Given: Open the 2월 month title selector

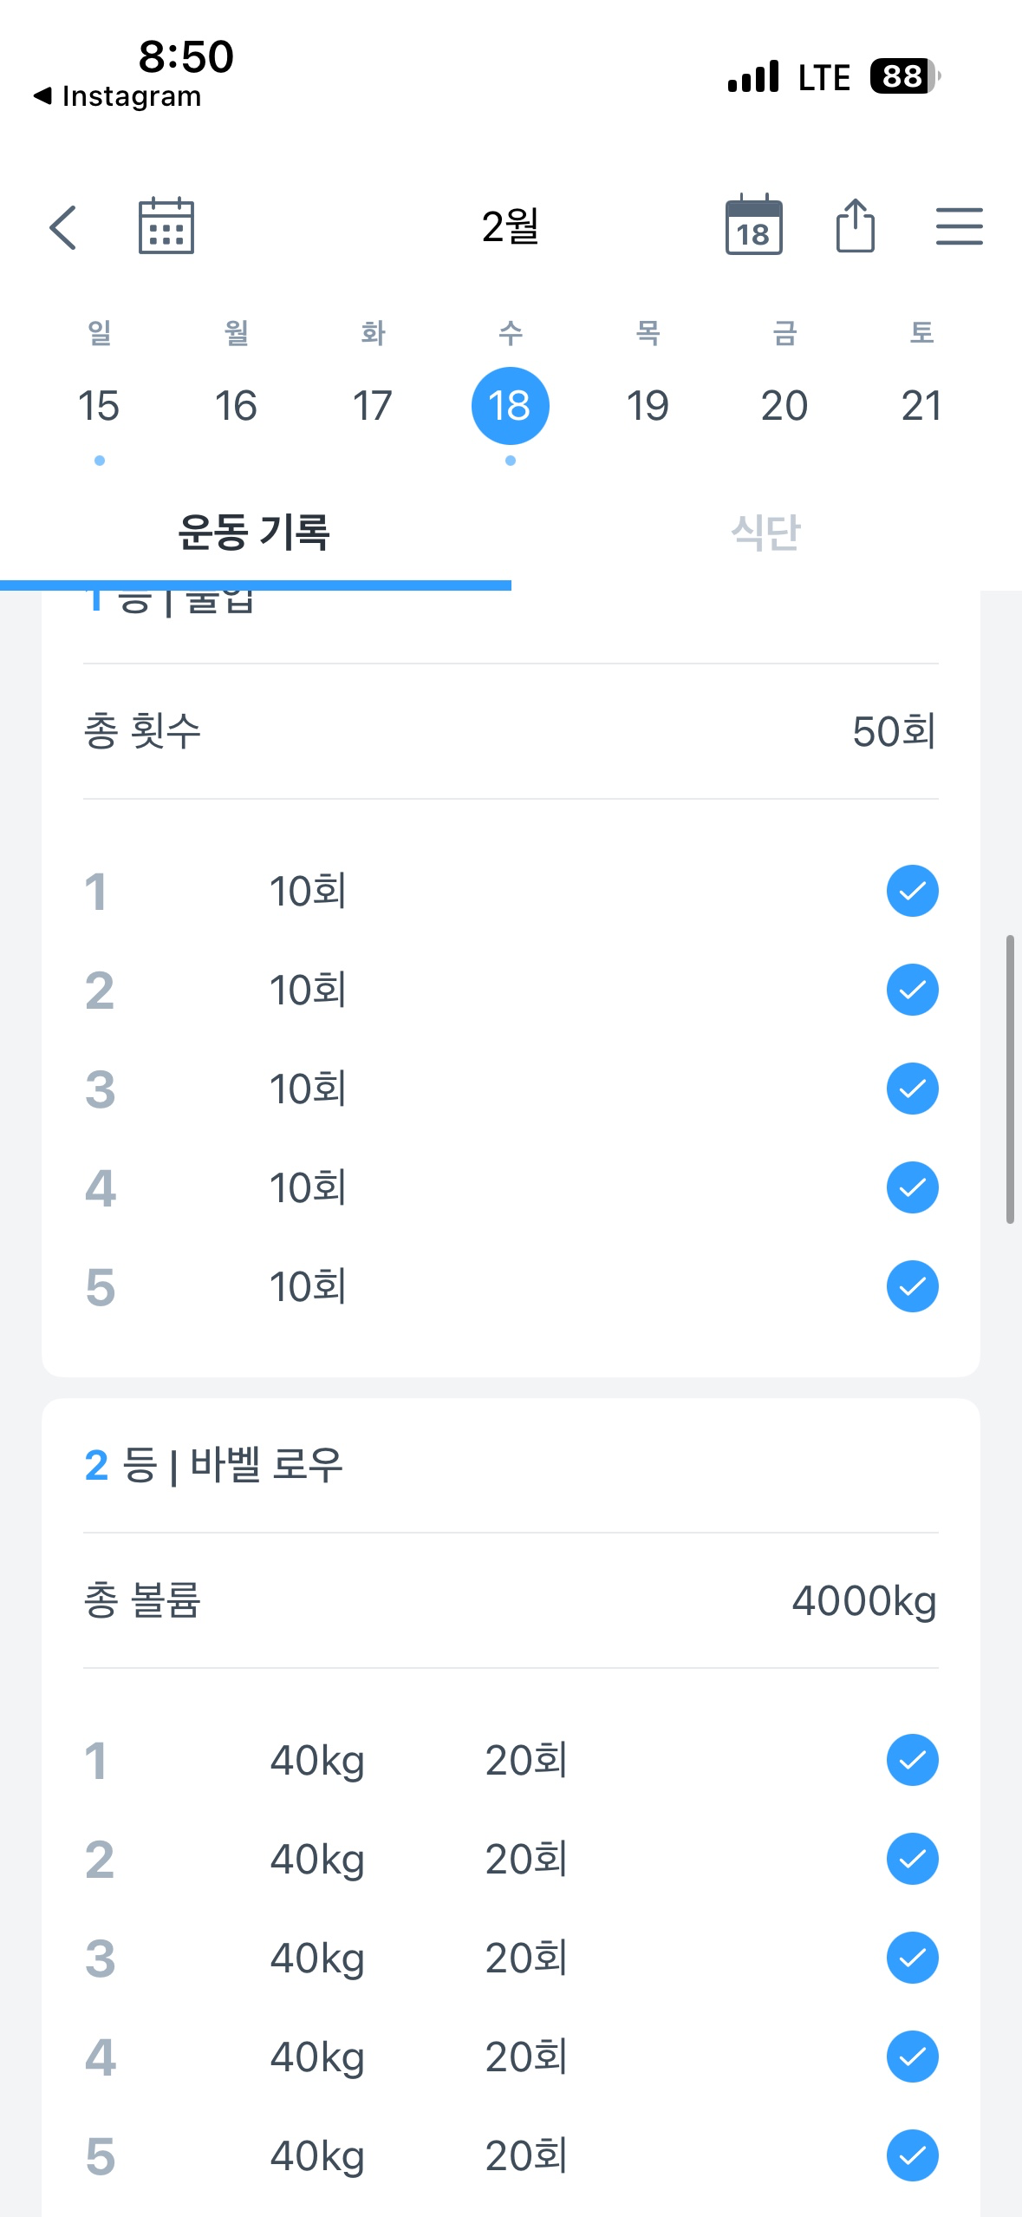Looking at the screenshot, I should (511, 226).
